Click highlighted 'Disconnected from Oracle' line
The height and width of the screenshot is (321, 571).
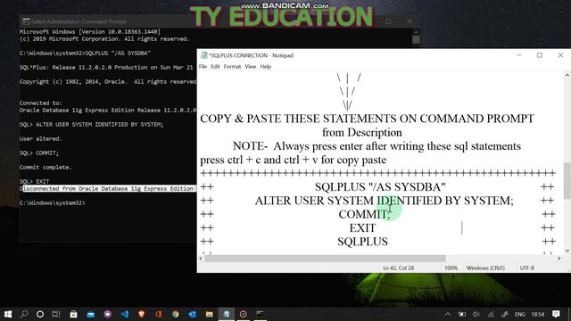point(108,188)
